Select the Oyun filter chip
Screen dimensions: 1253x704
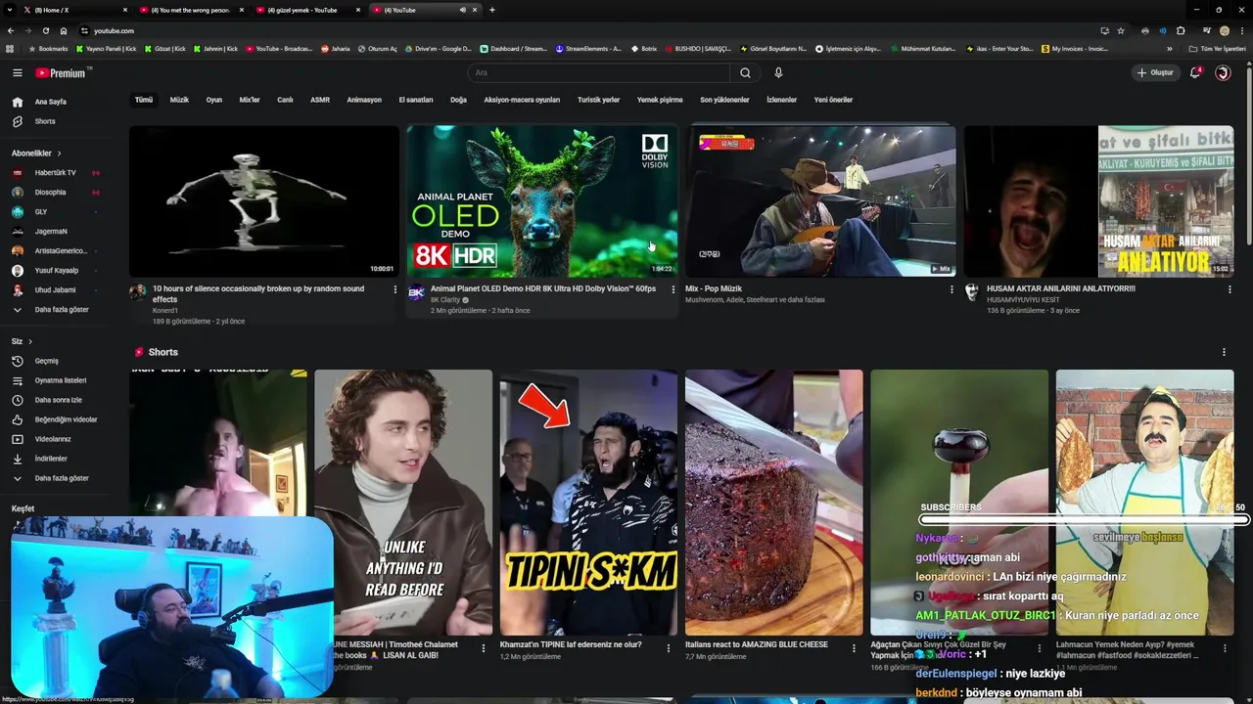tap(213, 100)
